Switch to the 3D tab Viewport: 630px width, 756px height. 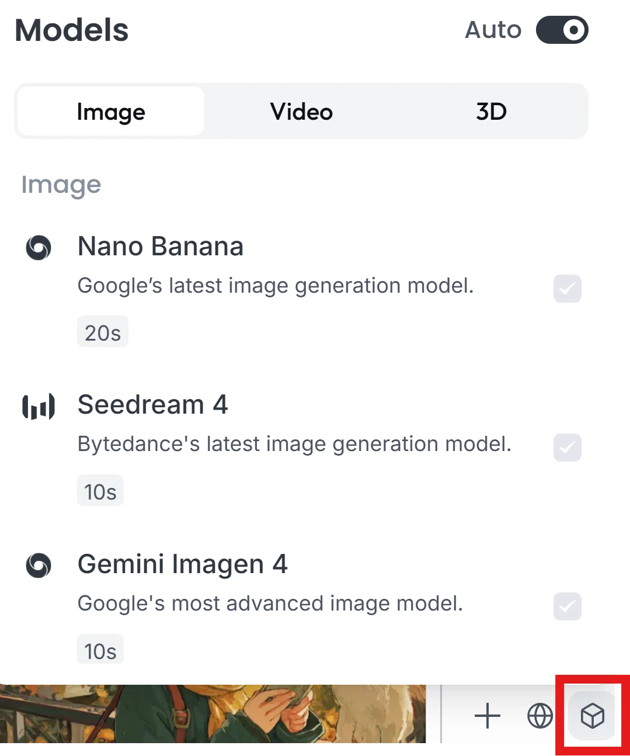(491, 111)
